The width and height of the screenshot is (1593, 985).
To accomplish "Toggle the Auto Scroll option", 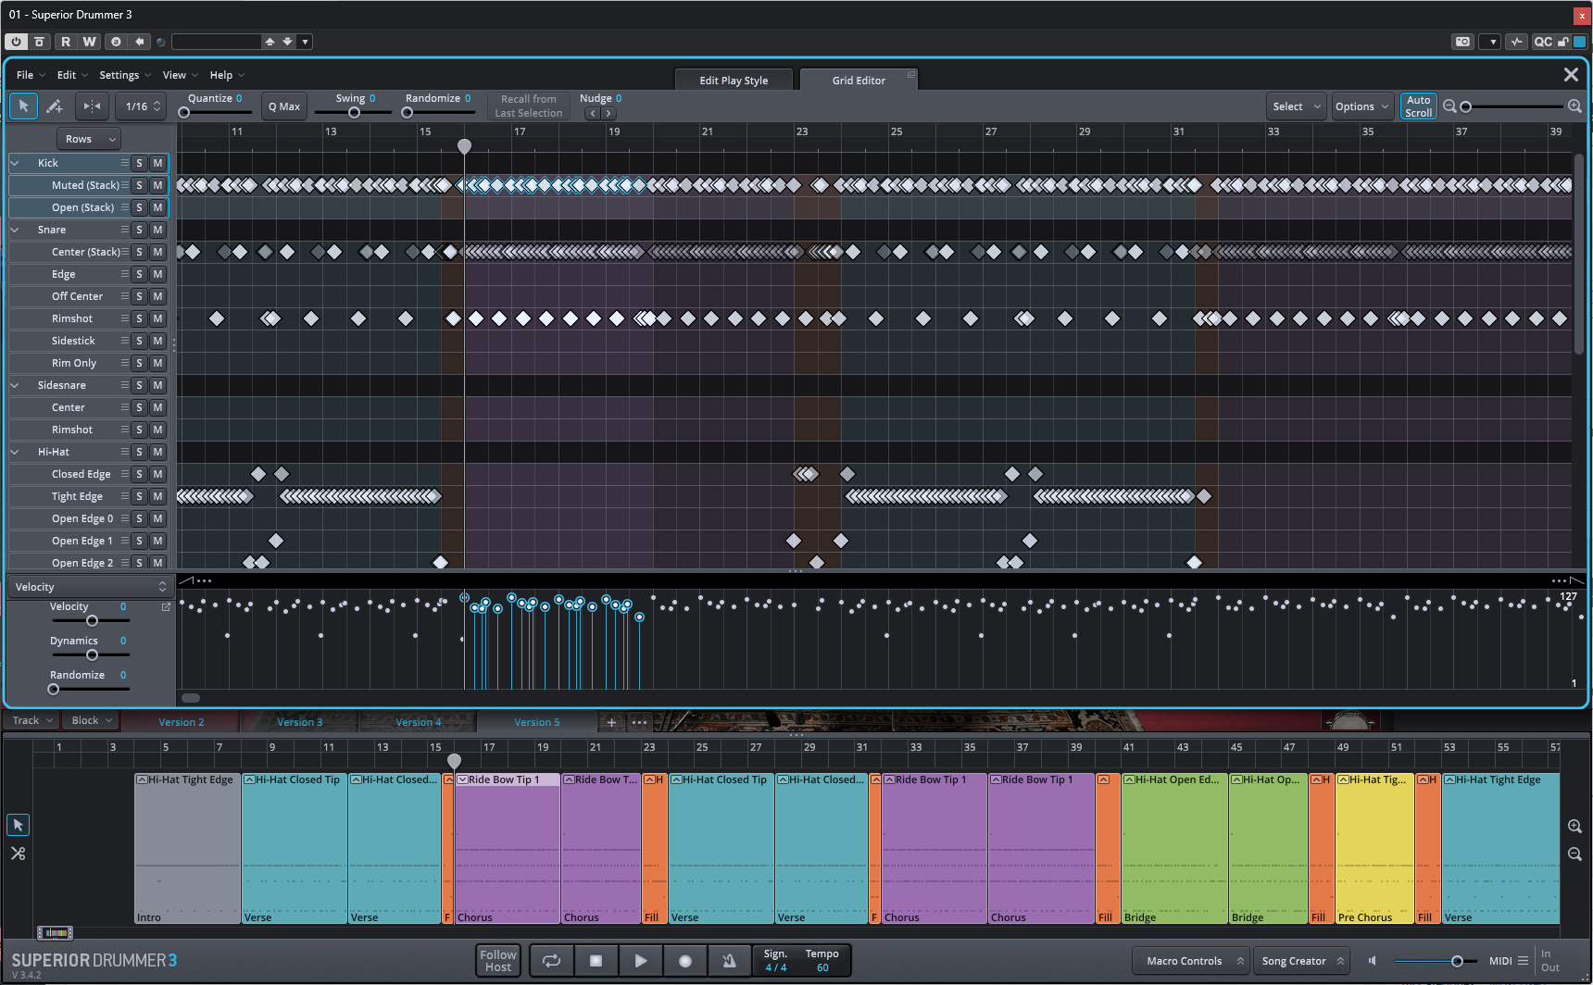I will [x=1418, y=106].
